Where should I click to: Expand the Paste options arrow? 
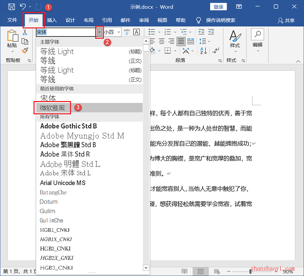13,51
